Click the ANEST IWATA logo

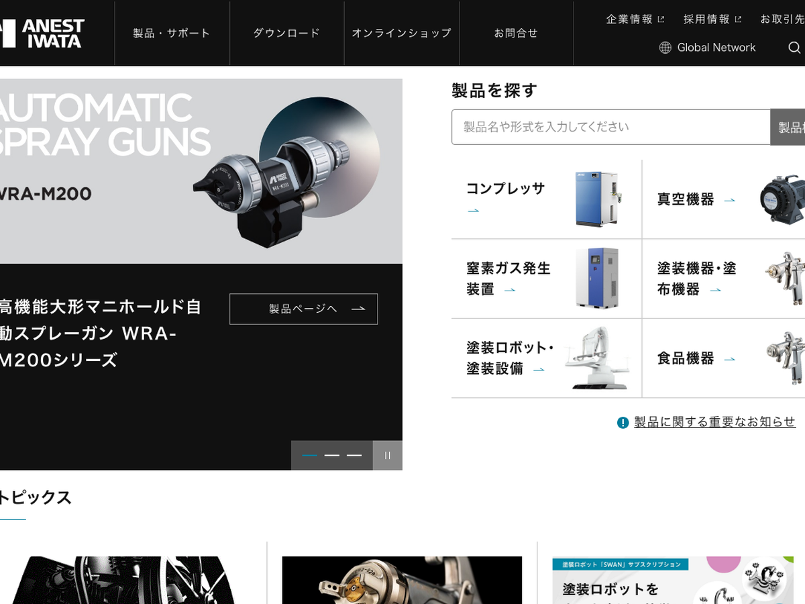tap(43, 33)
